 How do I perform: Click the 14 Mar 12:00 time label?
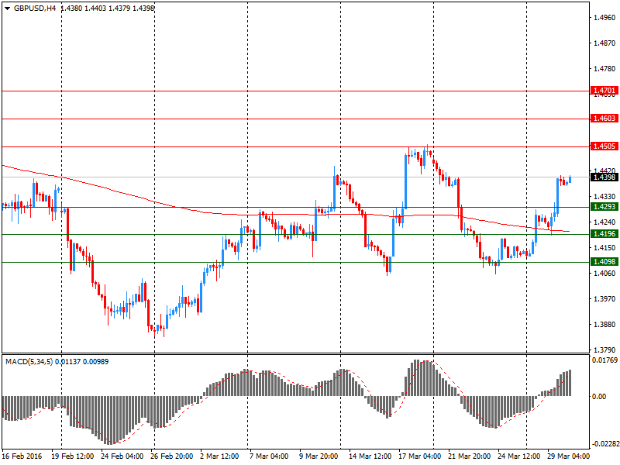tap(370, 456)
